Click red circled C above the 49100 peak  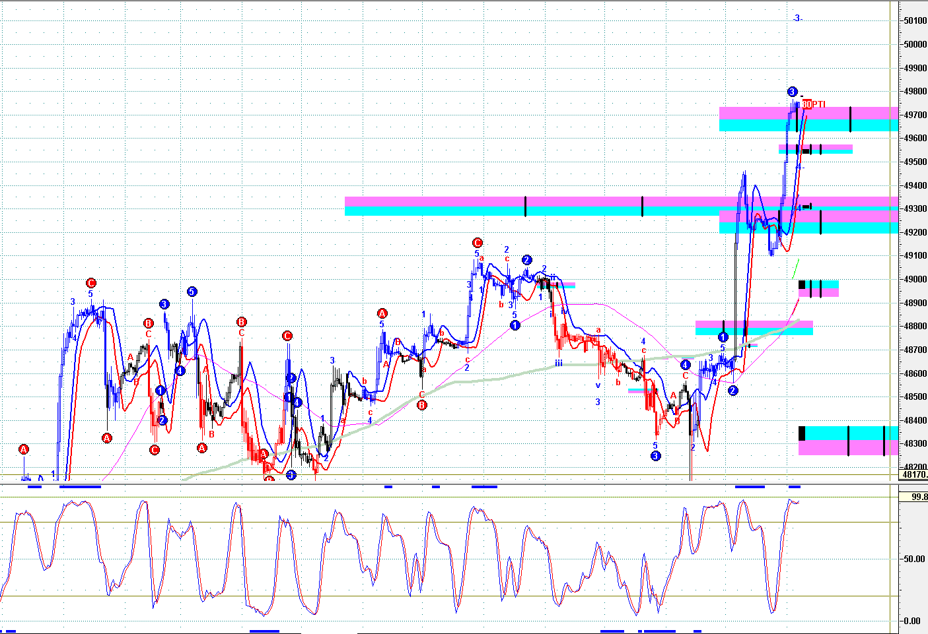point(477,243)
